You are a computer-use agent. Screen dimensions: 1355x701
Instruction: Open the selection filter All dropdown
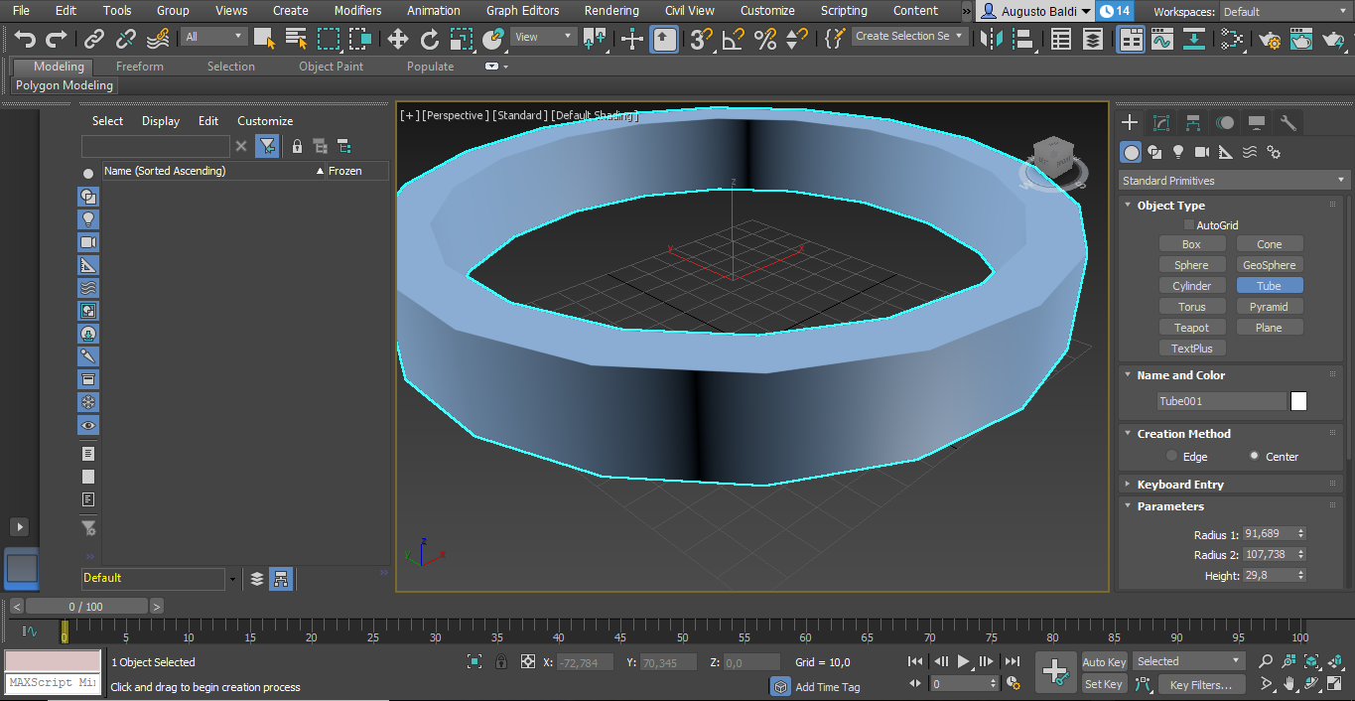click(213, 37)
